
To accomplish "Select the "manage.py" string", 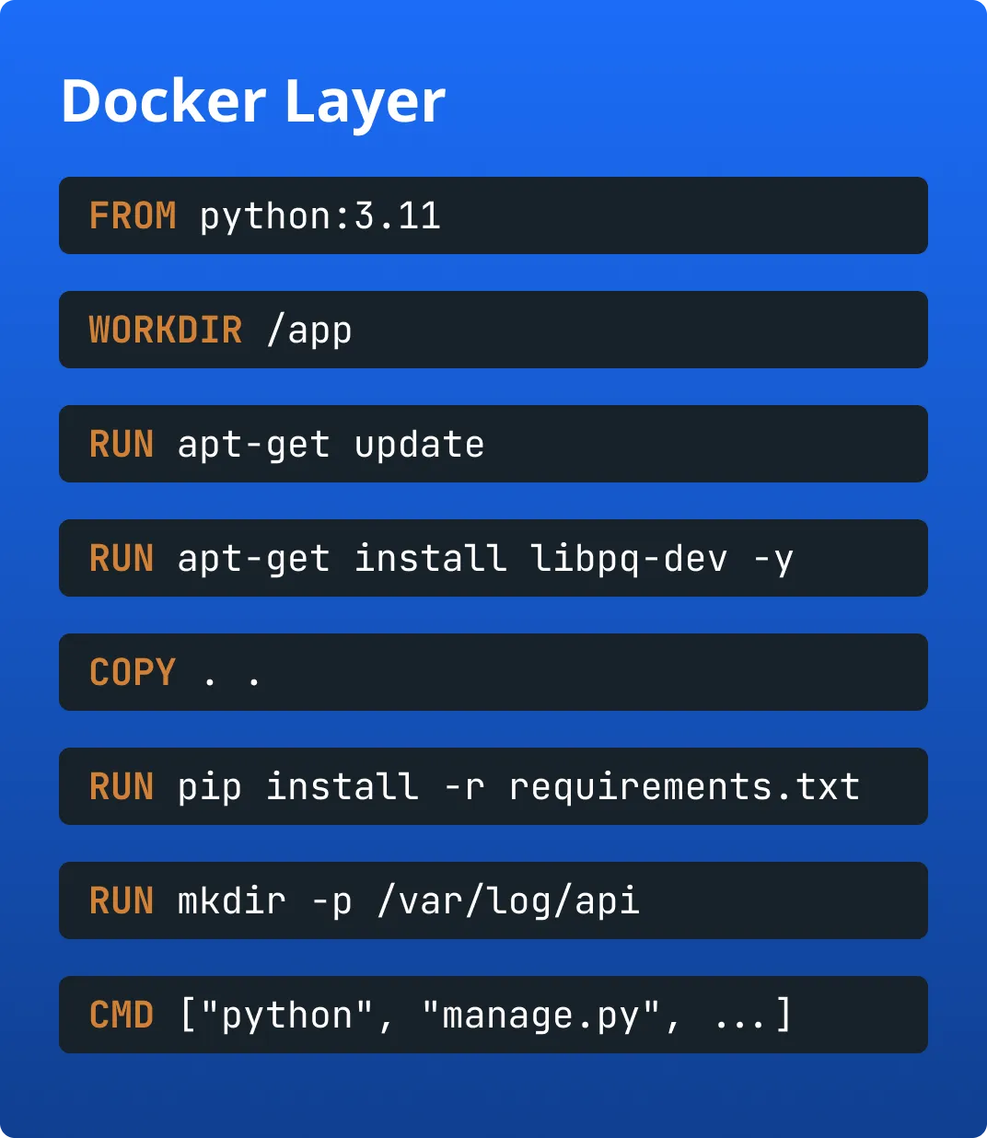I will point(540,1016).
